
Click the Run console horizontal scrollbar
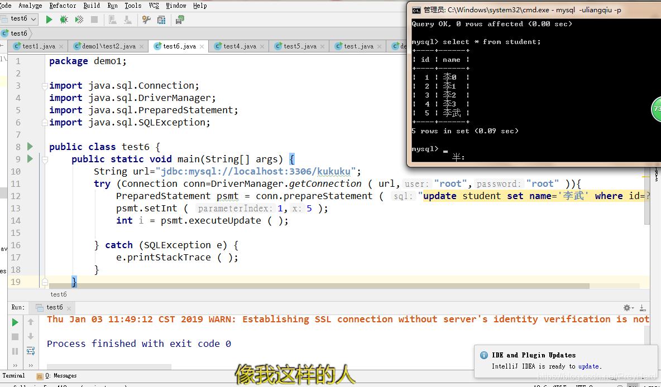109,366
